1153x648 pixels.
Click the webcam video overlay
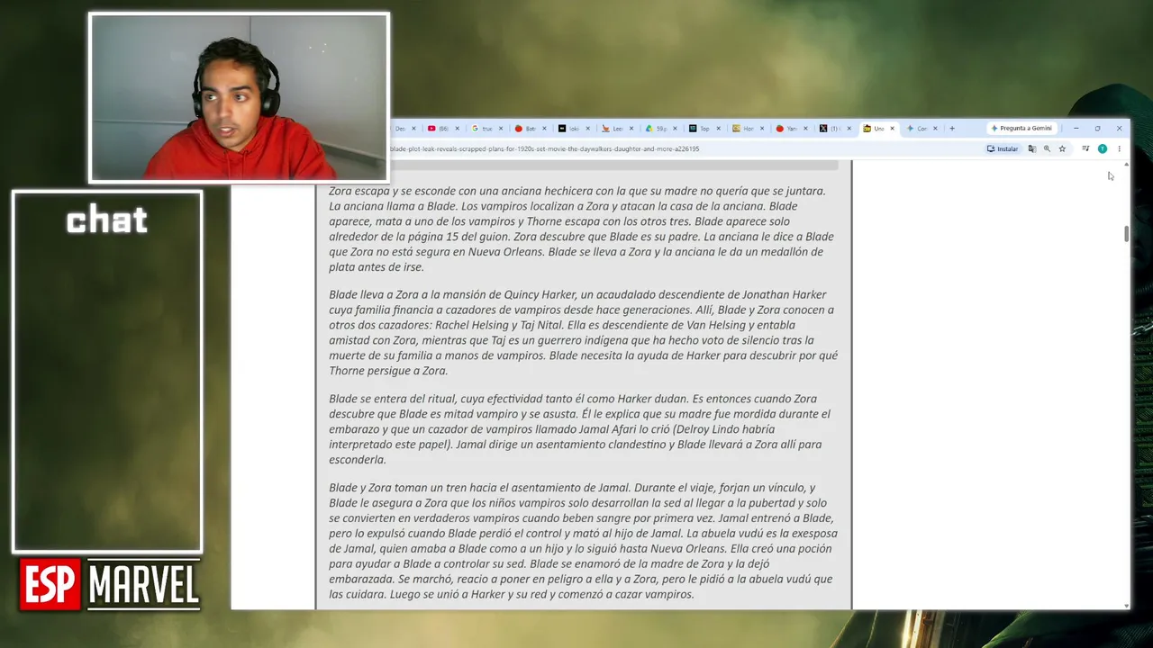coord(240,97)
